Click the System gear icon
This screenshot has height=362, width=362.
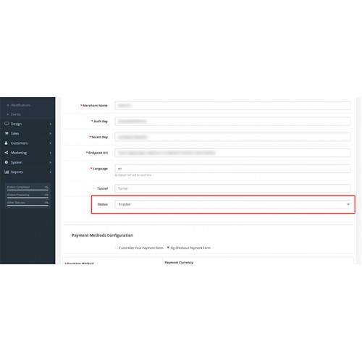[x=7, y=162]
